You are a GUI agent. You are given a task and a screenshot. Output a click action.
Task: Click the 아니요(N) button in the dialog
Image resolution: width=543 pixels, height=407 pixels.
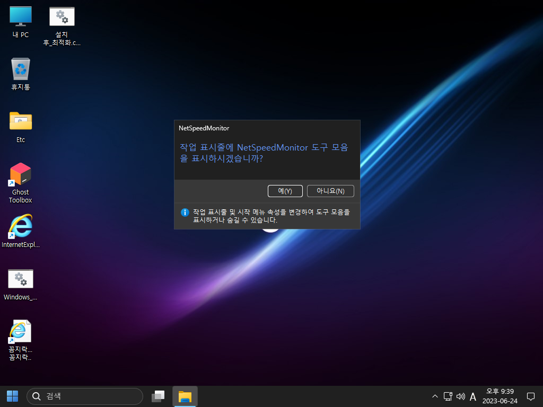[x=330, y=191]
